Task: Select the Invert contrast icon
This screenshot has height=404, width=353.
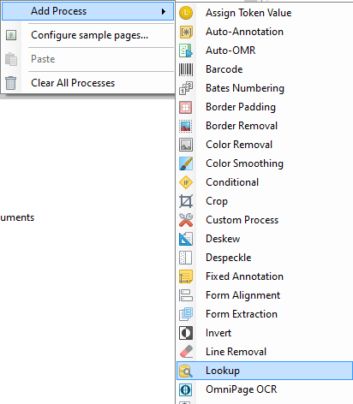Action: (x=186, y=333)
